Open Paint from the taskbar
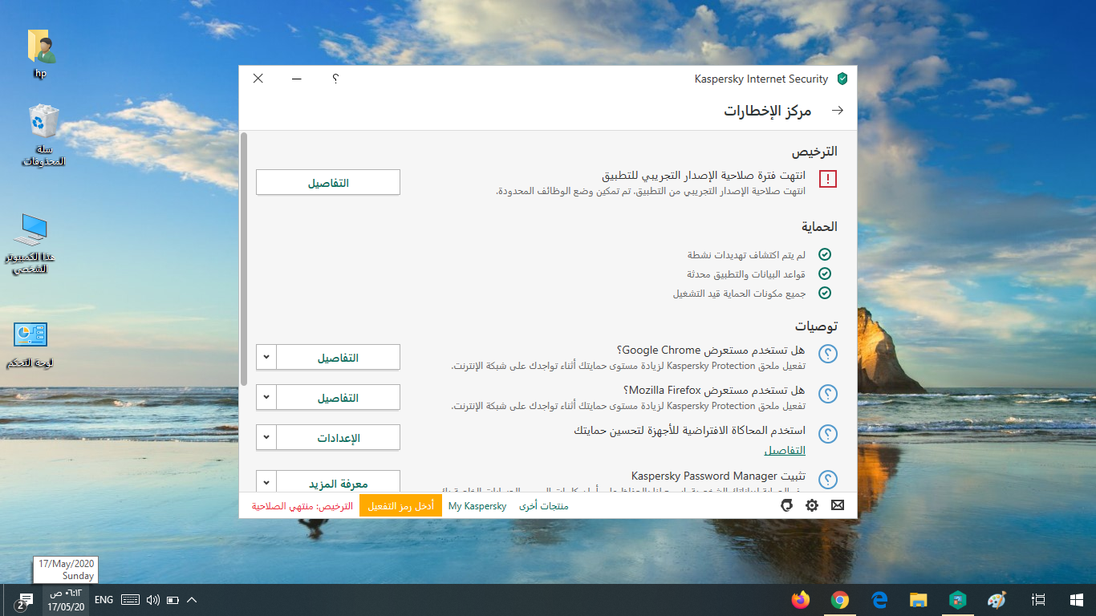1096x616 pixels. (x=997, y=599)
